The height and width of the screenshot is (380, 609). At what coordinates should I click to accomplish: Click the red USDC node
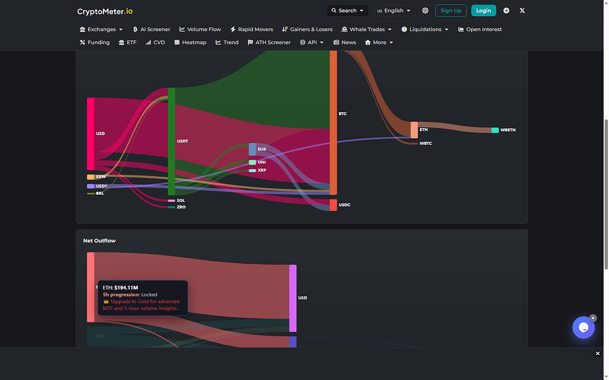click(x=333, y=205)
